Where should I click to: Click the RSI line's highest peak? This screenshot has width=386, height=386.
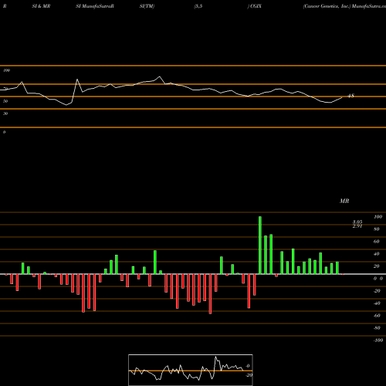click(160, 76)
